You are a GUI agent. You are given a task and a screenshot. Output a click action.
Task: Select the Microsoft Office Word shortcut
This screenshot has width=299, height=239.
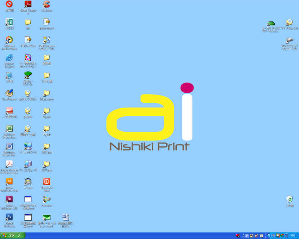pyautogui.click(x=9, y=146)
